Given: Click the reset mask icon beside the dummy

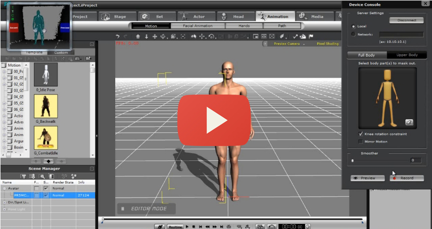Looking at the screenshot, I should click(409, 122).
